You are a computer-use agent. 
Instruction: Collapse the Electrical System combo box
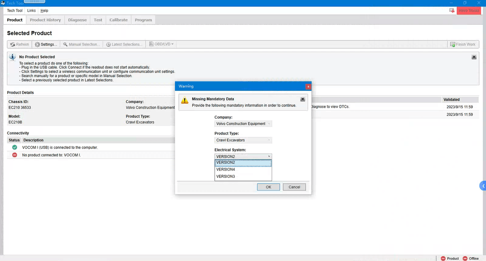269,156
